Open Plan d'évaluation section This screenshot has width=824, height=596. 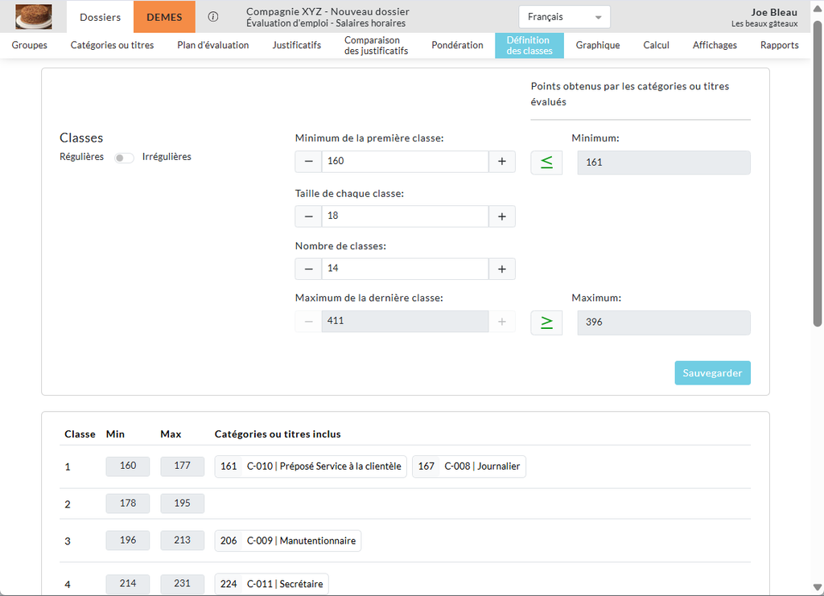click(x=212, y=45)
